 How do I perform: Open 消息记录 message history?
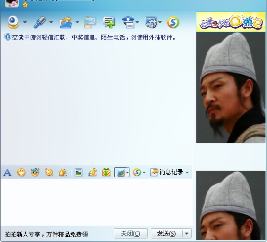click(167, 172)
